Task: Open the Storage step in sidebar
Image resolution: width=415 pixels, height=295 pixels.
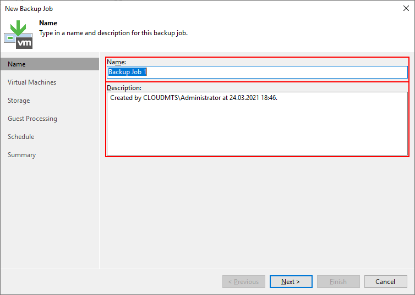Action: (19, 101)
